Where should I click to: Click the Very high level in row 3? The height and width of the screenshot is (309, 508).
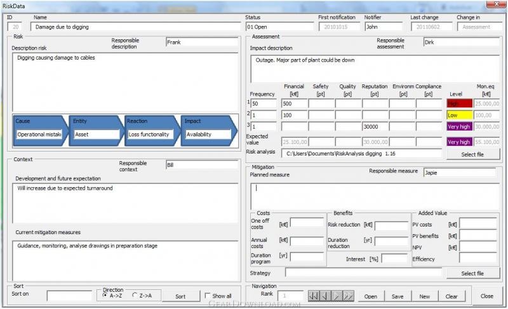coord(459,126)
